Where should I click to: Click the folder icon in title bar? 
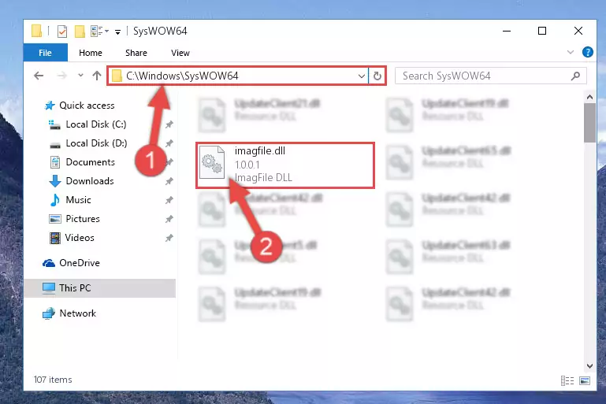pyautogui.click(x=37, y=31)
